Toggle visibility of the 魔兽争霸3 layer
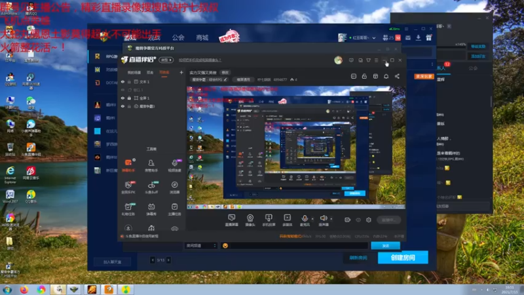 [x=122, y=106]
